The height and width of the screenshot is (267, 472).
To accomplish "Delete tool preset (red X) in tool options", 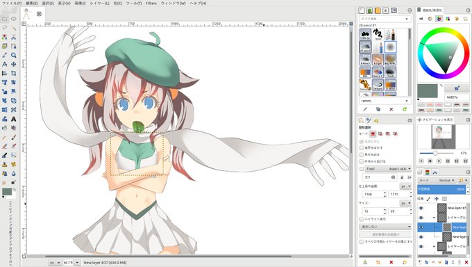I will [x=391, y=262].
